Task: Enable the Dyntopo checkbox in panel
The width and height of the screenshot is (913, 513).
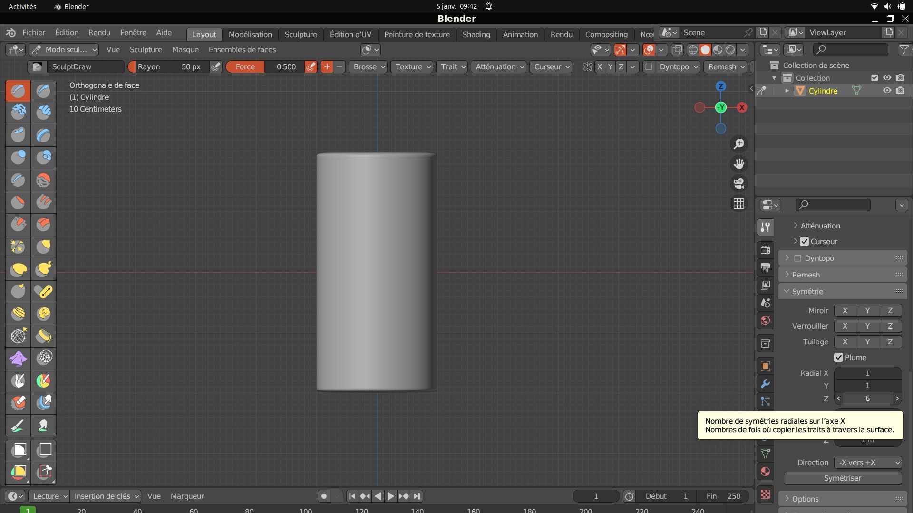Action: 798,258
